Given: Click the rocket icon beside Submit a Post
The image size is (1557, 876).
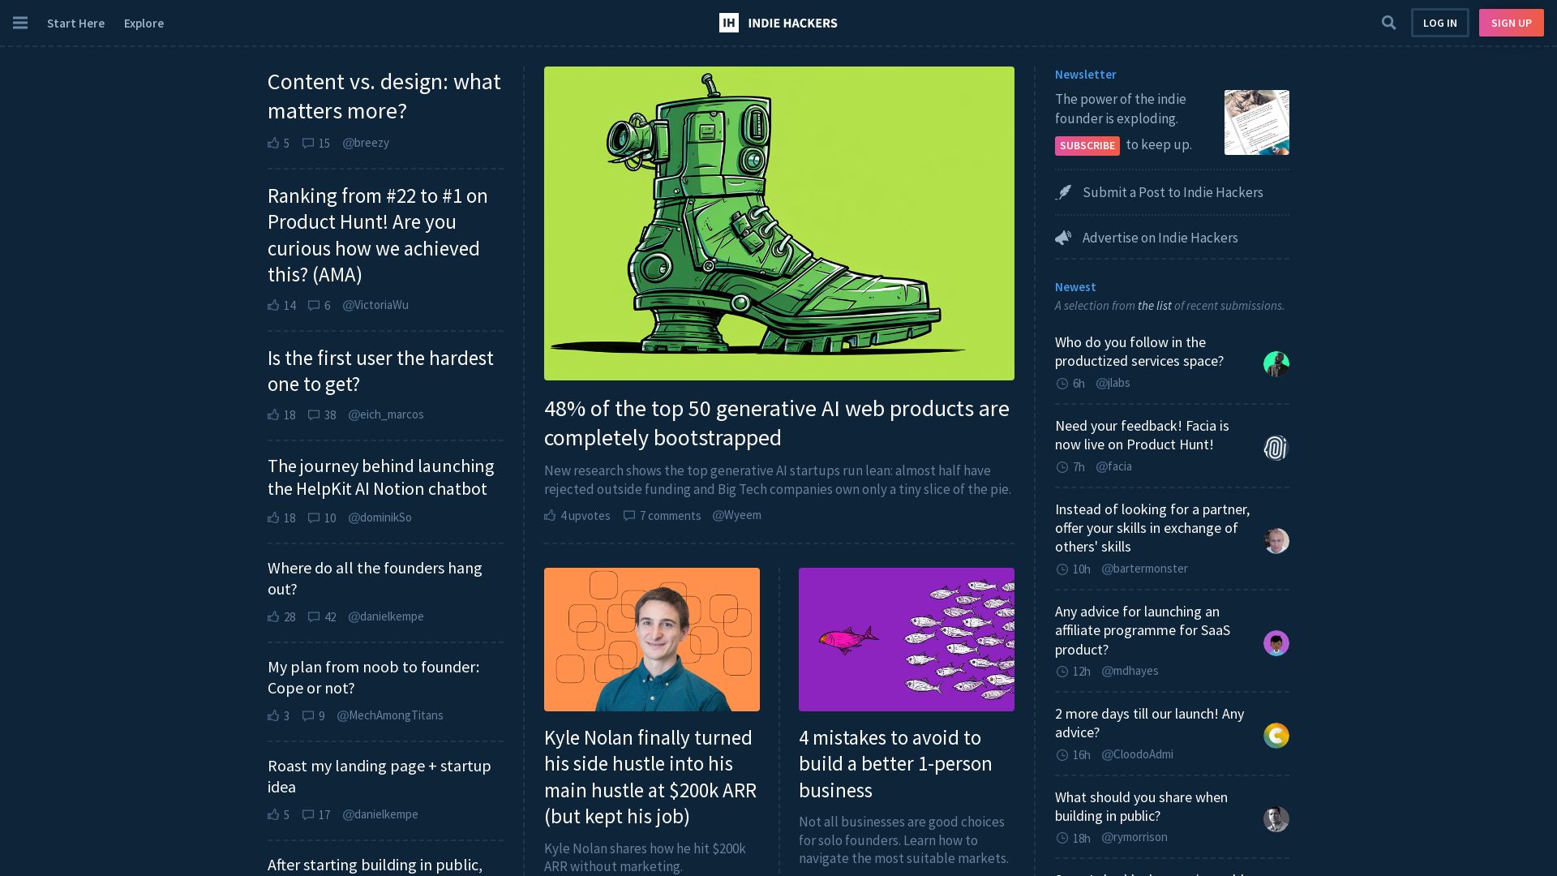Looking at the screenshot, I should [1063, 192].
